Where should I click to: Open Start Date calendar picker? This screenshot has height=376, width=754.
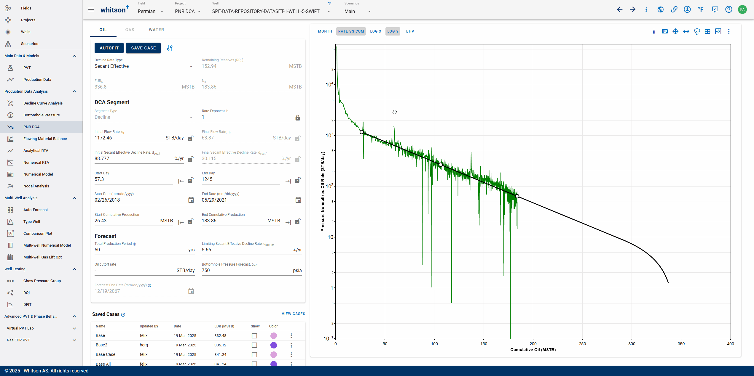pyautogui.click(x=191, y=200)
